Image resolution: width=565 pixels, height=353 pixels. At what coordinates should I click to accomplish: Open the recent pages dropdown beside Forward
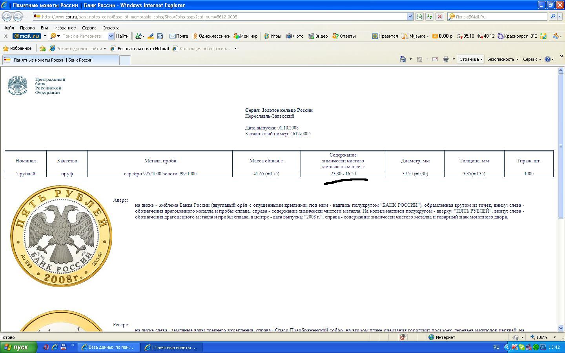pyautogui.click(x=26, y=17)
